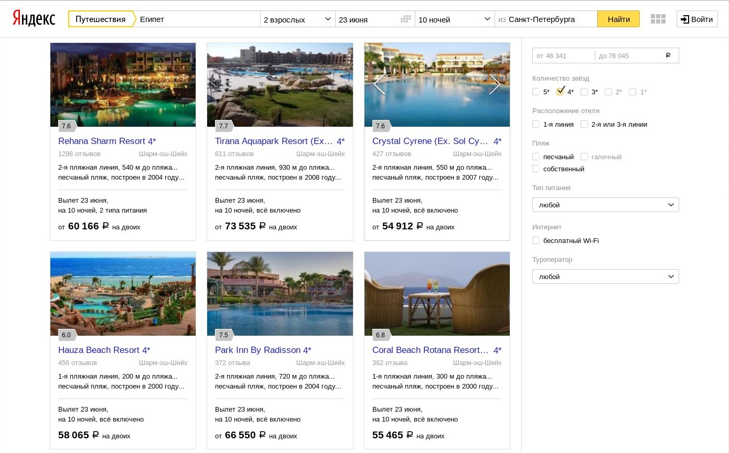The image size is (729, 453).
Task: Check the бесплатный Wi-Fi option
Action: point(535,240)
